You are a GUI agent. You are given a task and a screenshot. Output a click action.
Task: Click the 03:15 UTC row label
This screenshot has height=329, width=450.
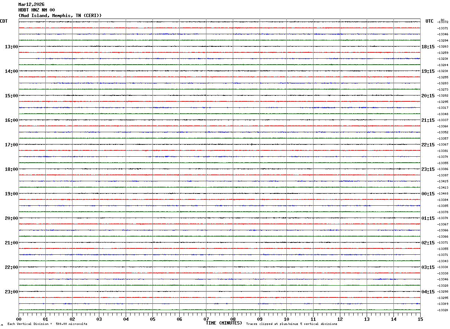click(x=428, y=267)
